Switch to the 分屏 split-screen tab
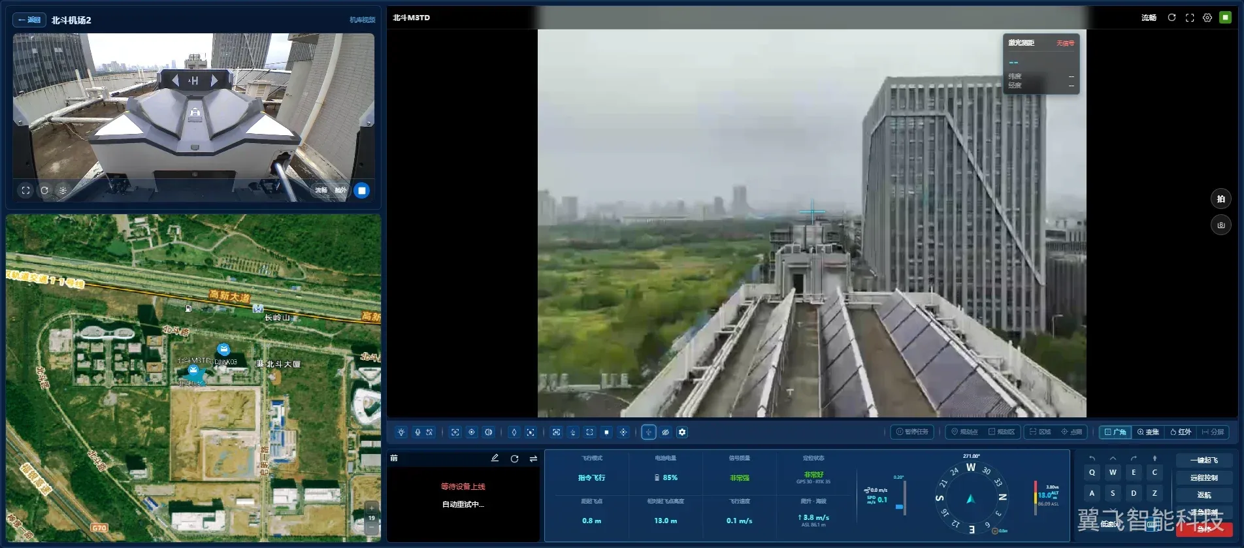This screenshot has width=1244, height=548. 1213,432
